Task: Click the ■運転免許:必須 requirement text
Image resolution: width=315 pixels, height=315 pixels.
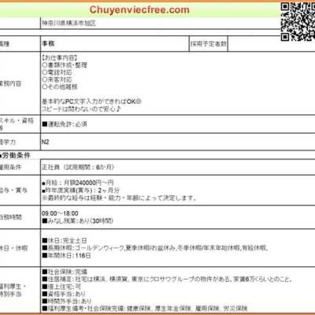Action: click(65, 124)
